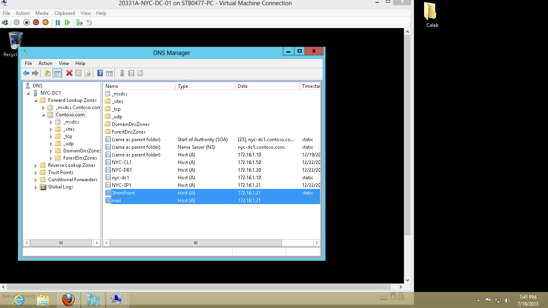
Task: Open the Caleb folder on host desktop
Action: (x=432, y=15)
